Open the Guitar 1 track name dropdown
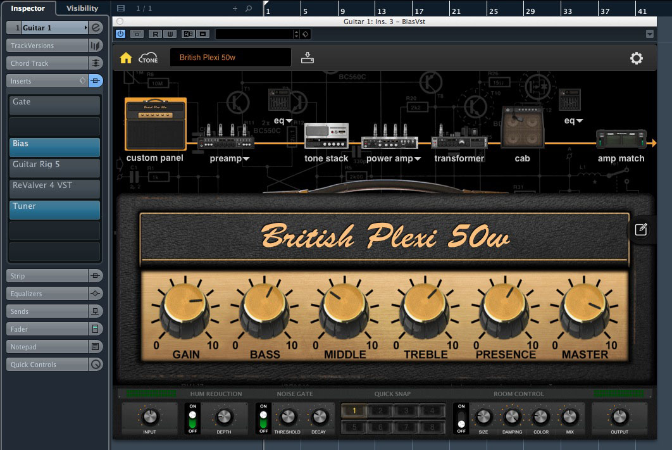This screenshot has width=672, height=450. click(x=85, y=28)
